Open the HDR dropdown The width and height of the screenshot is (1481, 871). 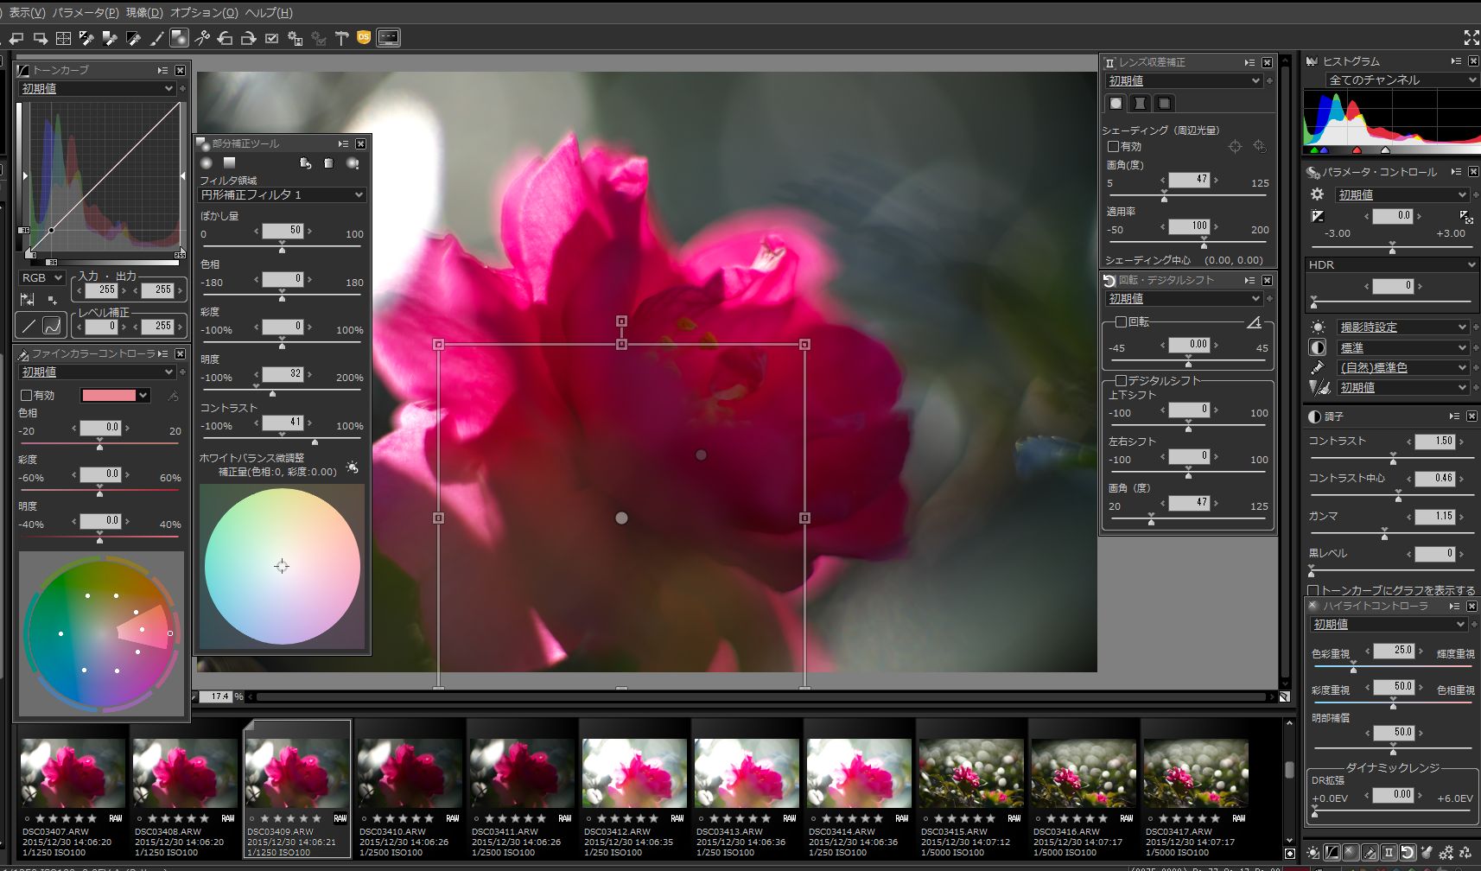pos(1391,265)
